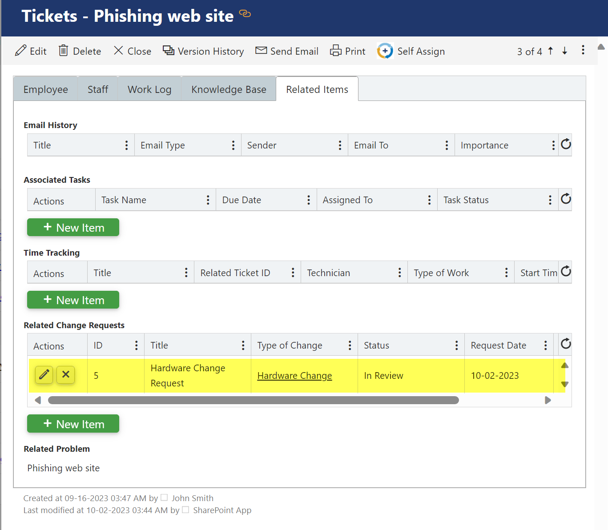Image resolution: width=608 pixels, height=530 pixels.
Task: Click the Self Assign icon
Action: [x=385, y=51]
